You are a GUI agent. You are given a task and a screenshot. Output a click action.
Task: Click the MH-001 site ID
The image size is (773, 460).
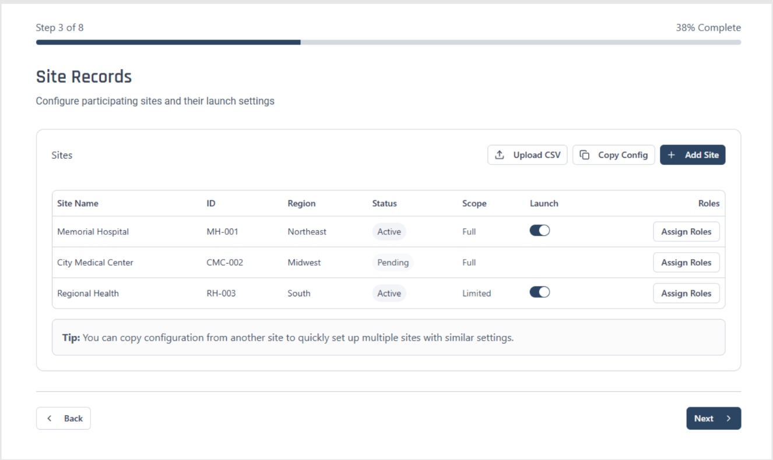222,232
